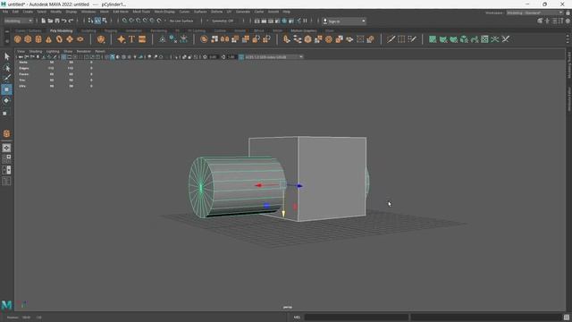Click the Multi-Cut knife shelf icon

[x=391, y=39]
